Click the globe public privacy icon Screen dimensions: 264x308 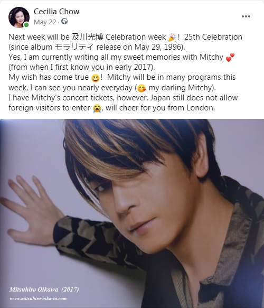coord(64,21)
